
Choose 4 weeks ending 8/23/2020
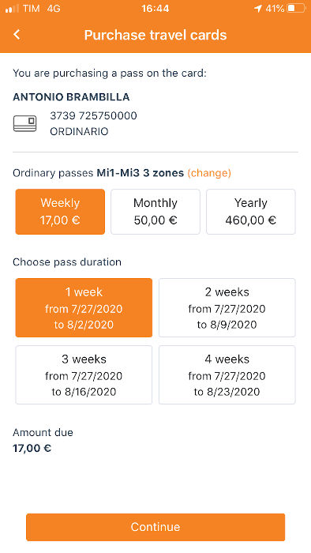pos(227,374)
